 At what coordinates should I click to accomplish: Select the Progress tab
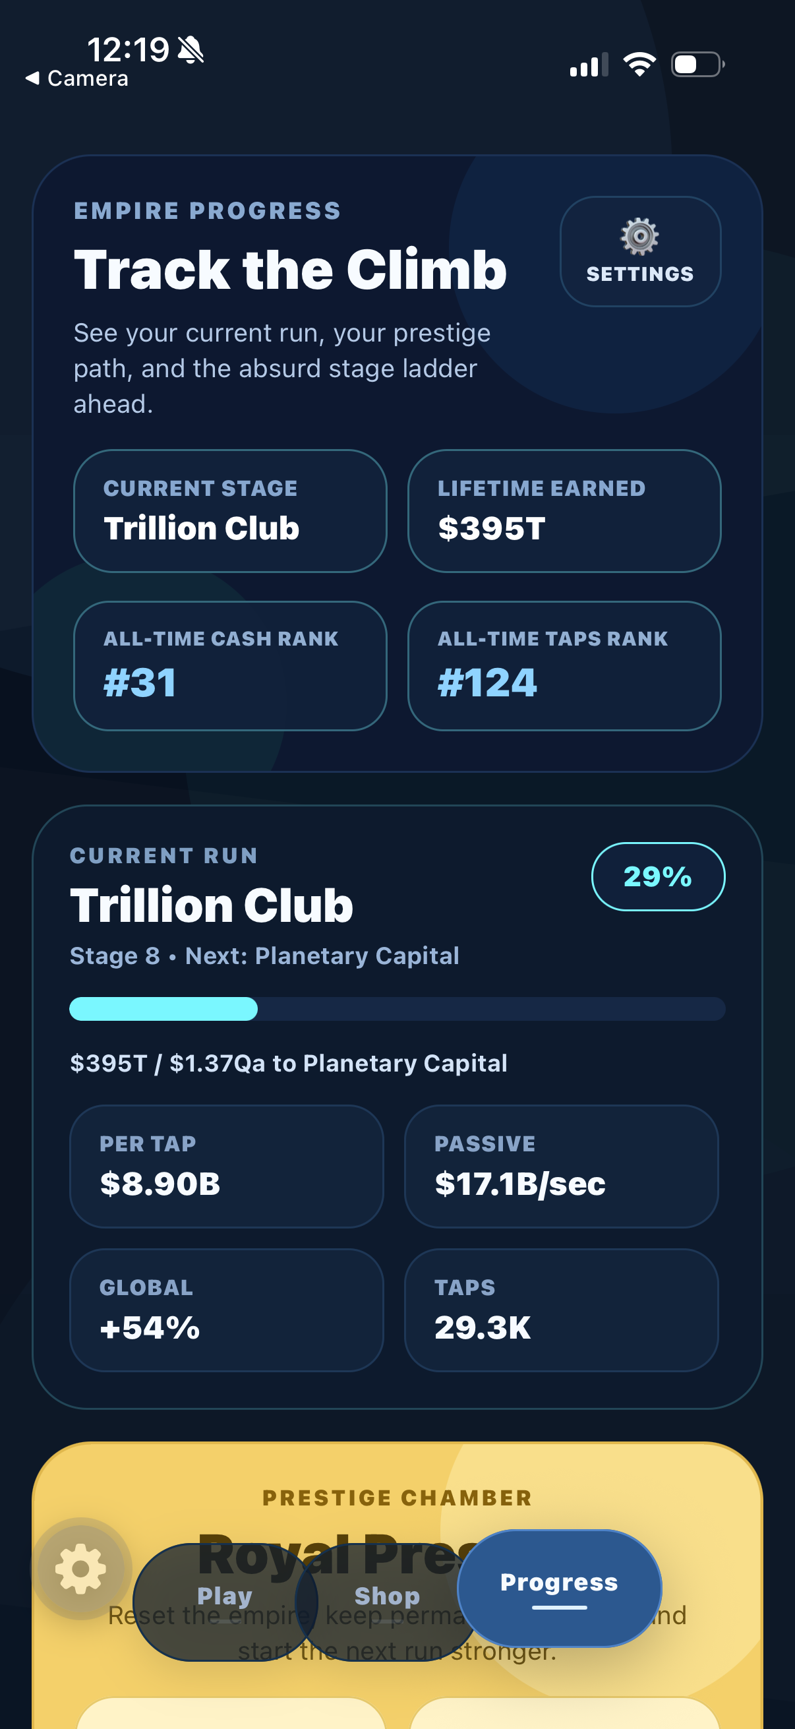[x=559, y=1587]
